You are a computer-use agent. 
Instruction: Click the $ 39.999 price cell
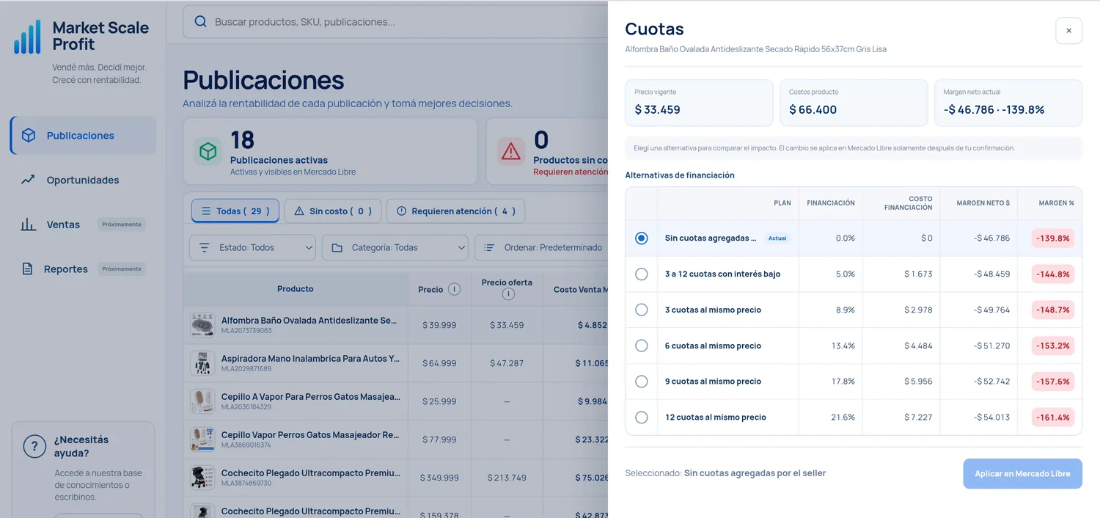pyautogui.click(x=439, y=325)
